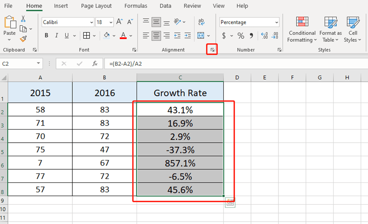This screenshot has width=368, height=224.
Task: Click Merge & Center icon
Action: click(201, 36)
